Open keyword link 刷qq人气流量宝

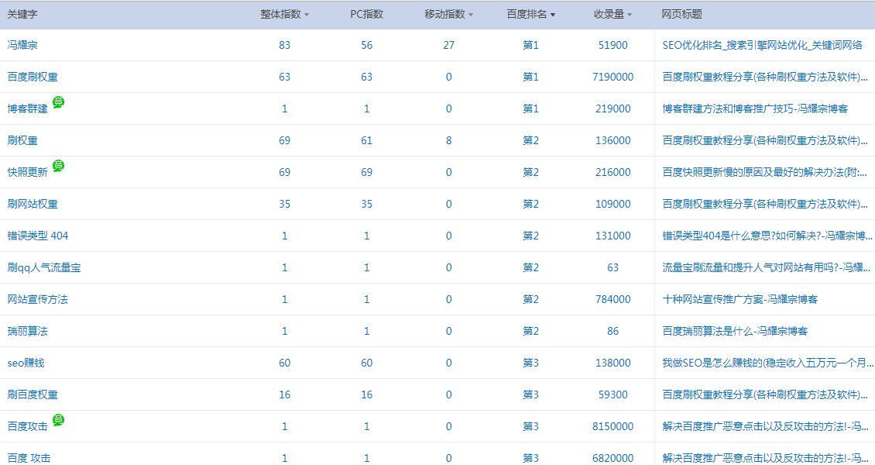(43, 268)
